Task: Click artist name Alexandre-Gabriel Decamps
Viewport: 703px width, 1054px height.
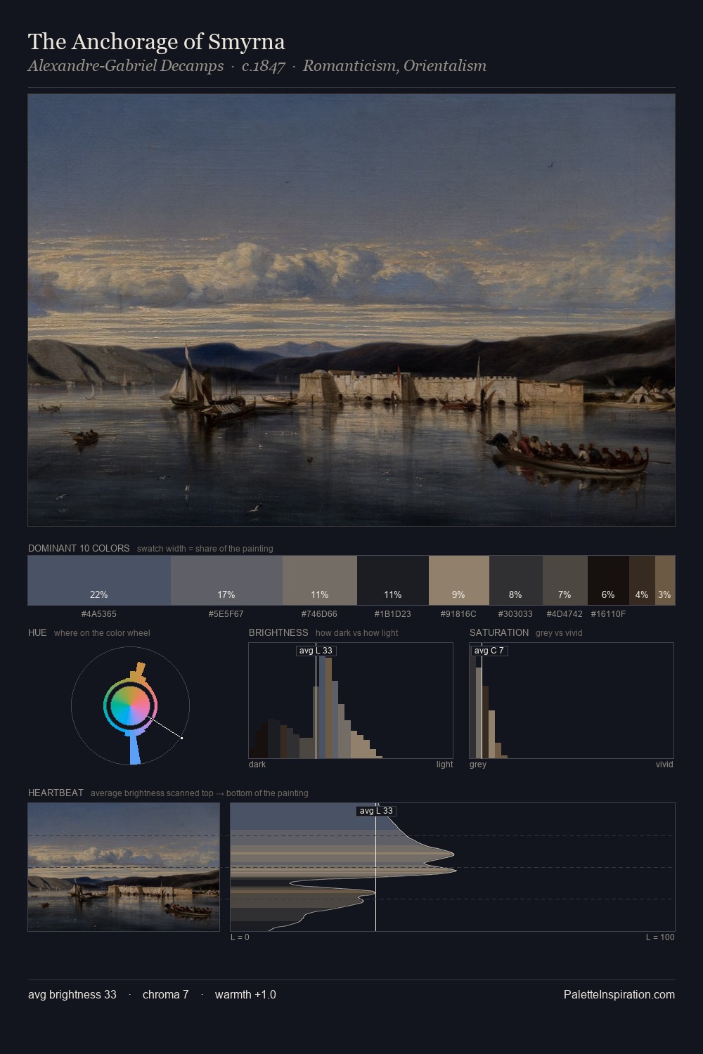Action: 126,66
